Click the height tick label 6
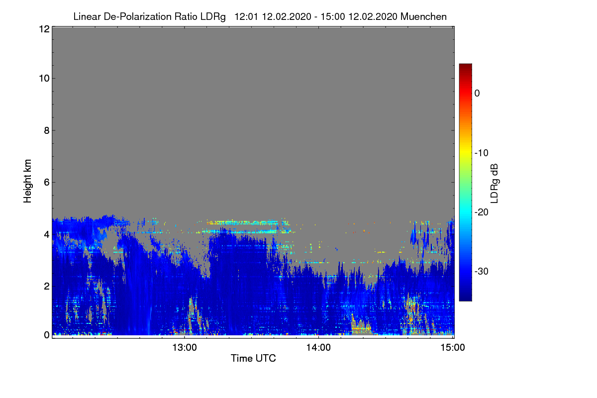Screen dimensions: 597x398 pyautogui.click(x=46, y=182)
